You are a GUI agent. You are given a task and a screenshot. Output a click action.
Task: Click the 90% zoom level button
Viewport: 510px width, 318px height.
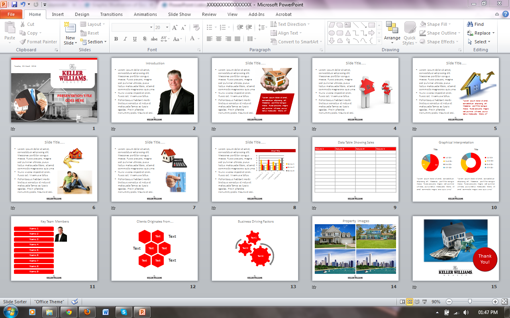(436, 302)
